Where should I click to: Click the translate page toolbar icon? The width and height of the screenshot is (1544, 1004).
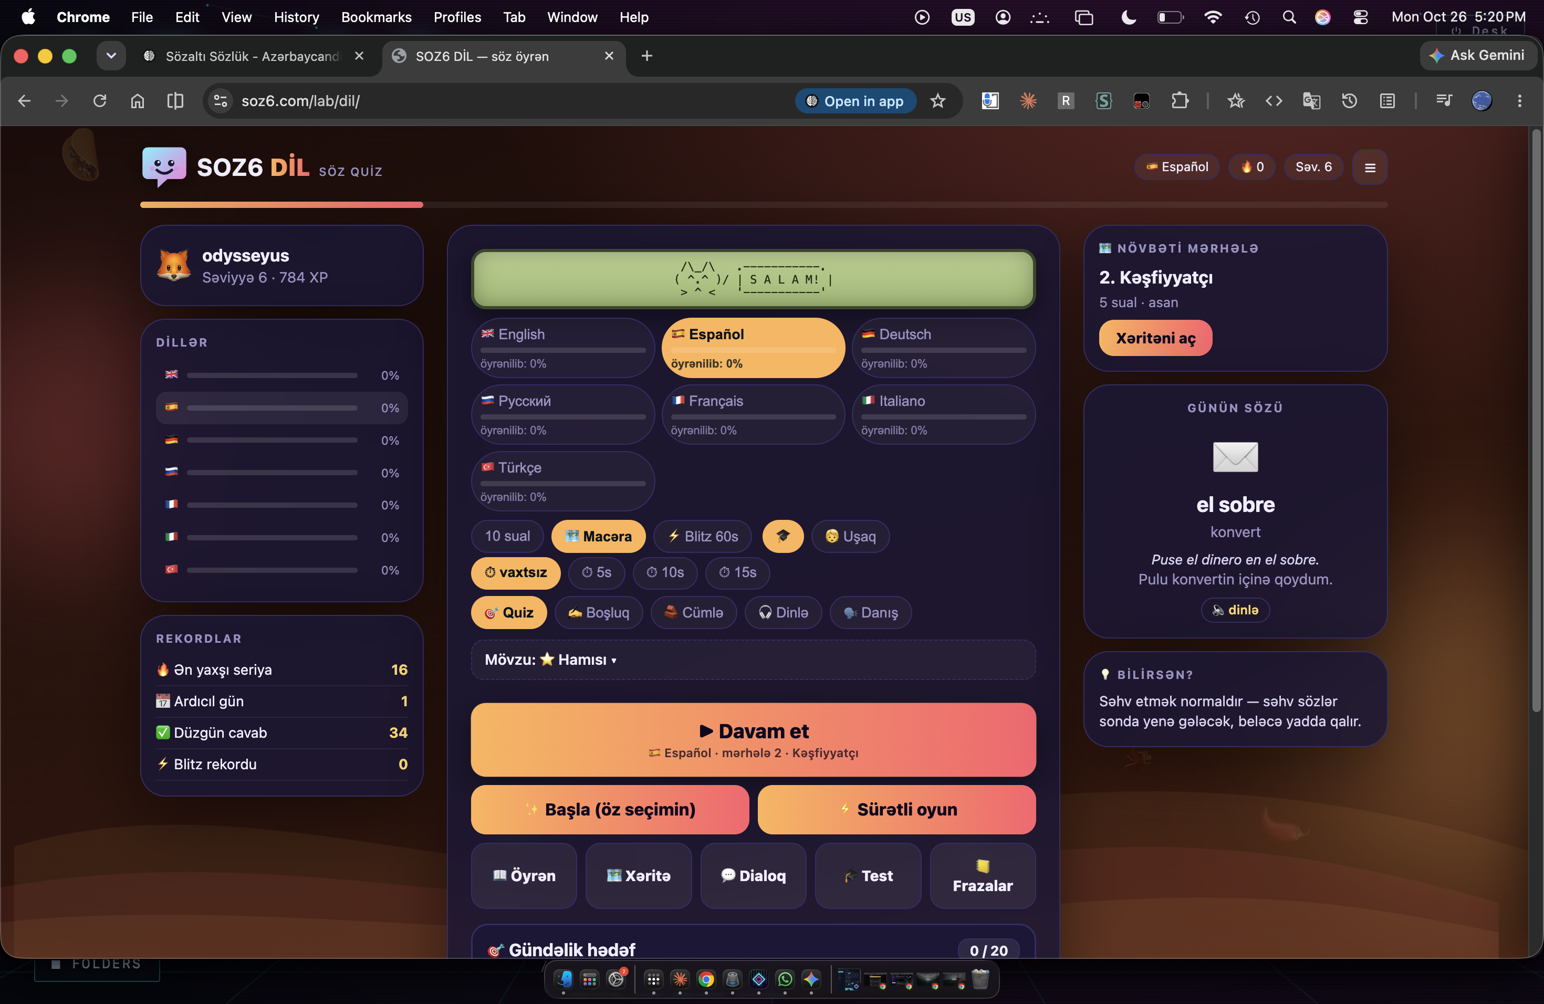pyautogui.click(x=1311, y=100)
